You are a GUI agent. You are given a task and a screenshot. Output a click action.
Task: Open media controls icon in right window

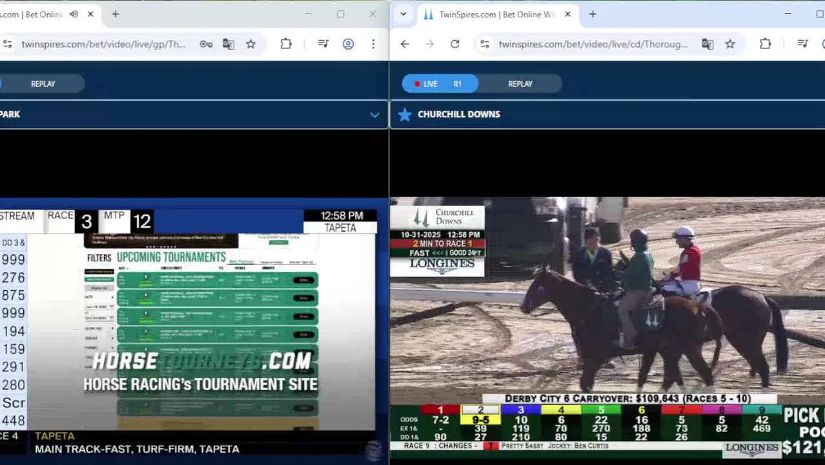pos(803,44)
